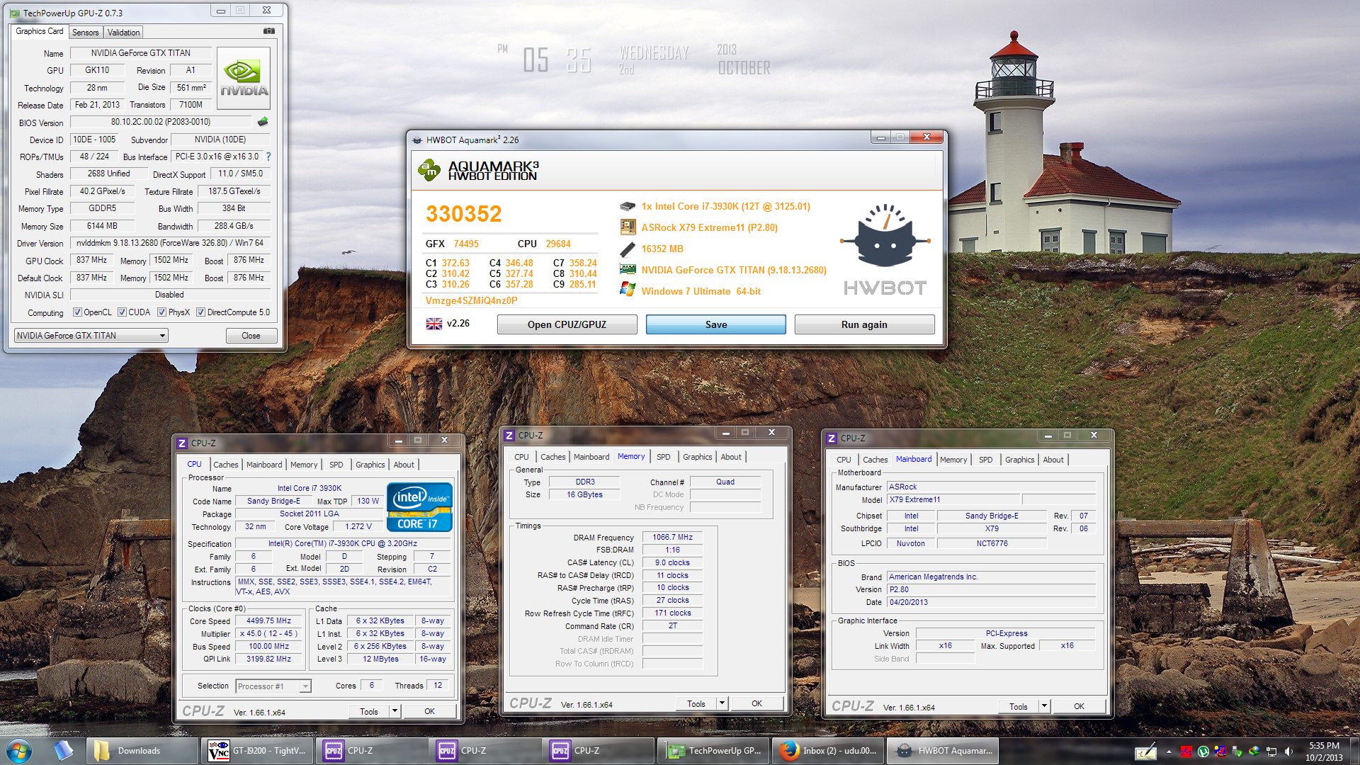The height and width of the screenshot is (765, 1360).
Task: Toggle DirectCompute 5.0 checkbox in GPU-Z
Action: coord(200,312)
